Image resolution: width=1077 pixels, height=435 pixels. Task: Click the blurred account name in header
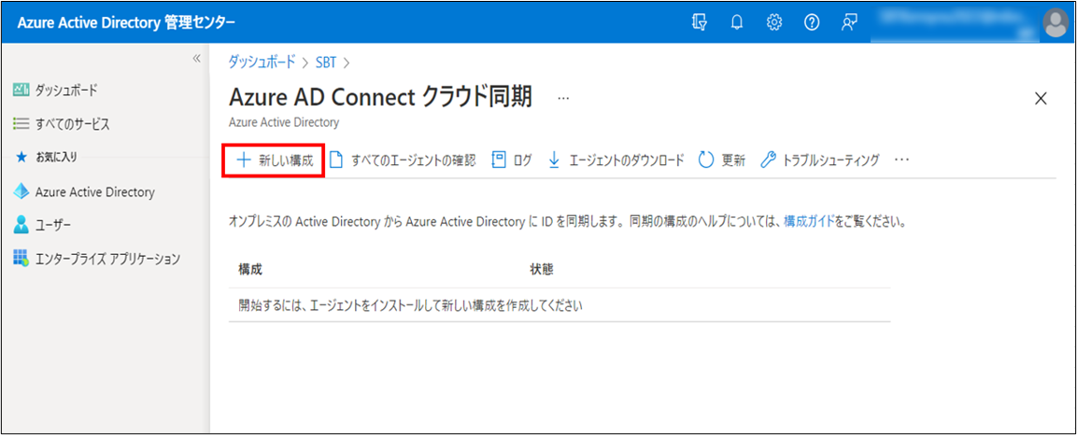tap(954, 22)
